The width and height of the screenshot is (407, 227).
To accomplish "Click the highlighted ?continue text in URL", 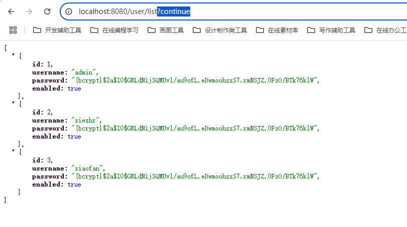I will [174, 11].
